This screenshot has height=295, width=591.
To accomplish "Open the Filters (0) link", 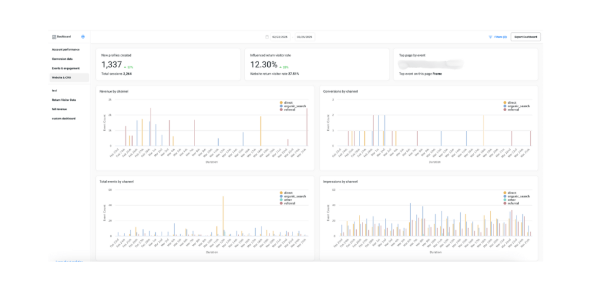I will pos(500,37).
